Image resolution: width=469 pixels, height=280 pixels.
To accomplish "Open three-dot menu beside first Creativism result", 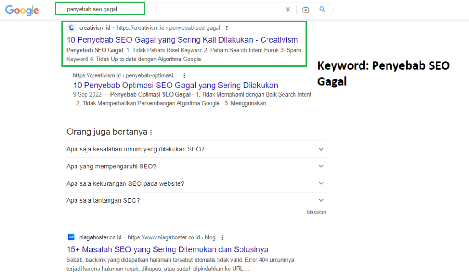I will tap(227, 27).
